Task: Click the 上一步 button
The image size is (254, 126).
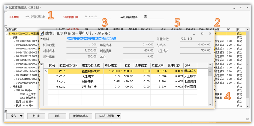Action: click(36, 116)
